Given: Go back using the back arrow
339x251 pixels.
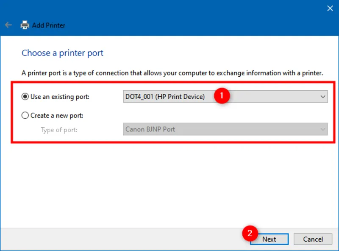Looking at the screenshot, I should 8,25.
